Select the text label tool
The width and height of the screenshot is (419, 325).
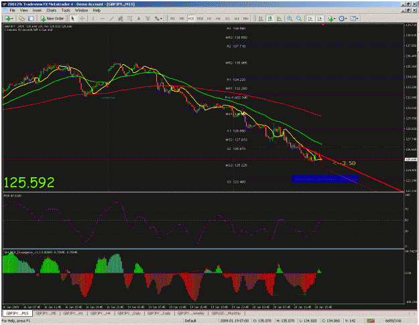point(147,19)
